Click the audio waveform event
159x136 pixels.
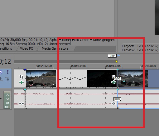coord(71,99)
